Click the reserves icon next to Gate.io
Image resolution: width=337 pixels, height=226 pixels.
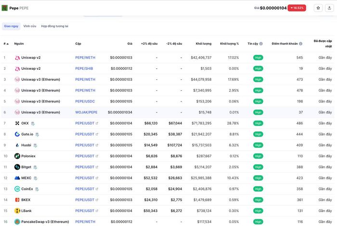click(x=37, y=134)
